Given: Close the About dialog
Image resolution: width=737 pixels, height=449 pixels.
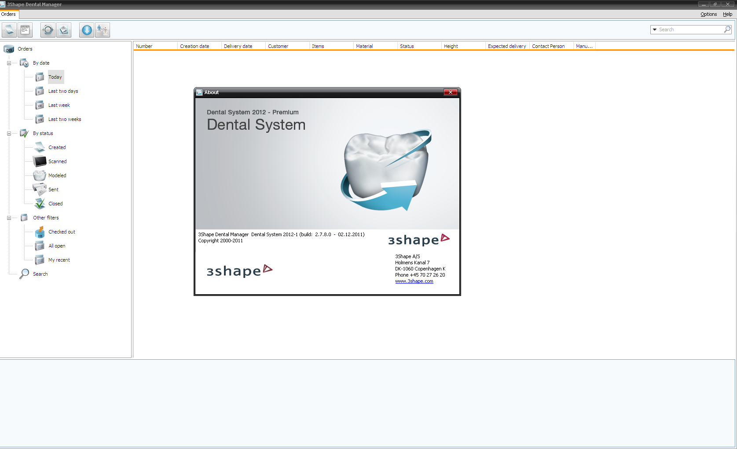Looking at the screenshot, I should tap(451, 92).
